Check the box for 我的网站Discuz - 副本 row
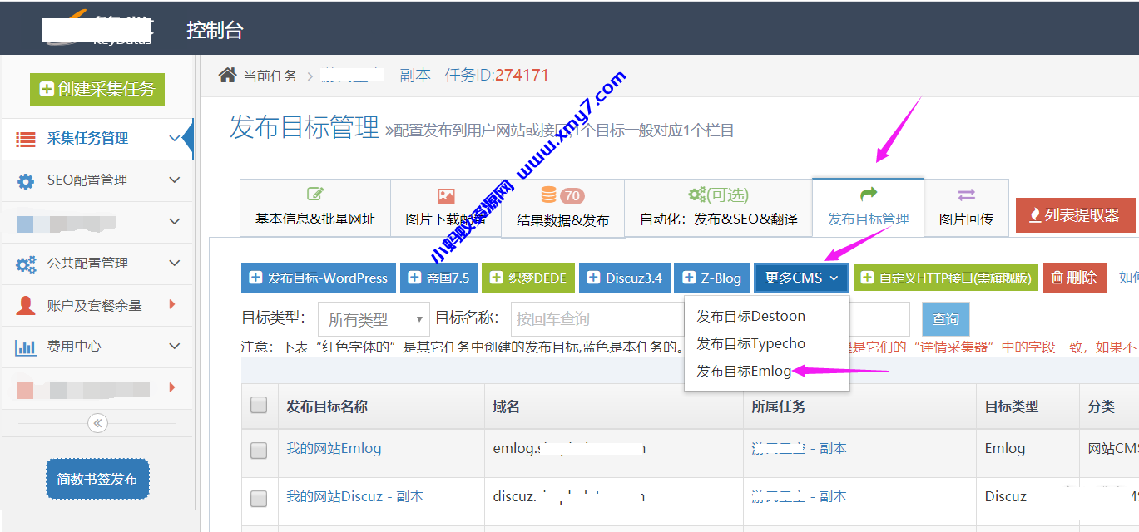This screenshot has height=532, width=1139. [x=259, y=498]
